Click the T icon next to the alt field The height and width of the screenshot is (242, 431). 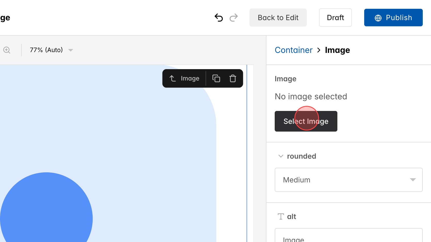tap(281, 216)
